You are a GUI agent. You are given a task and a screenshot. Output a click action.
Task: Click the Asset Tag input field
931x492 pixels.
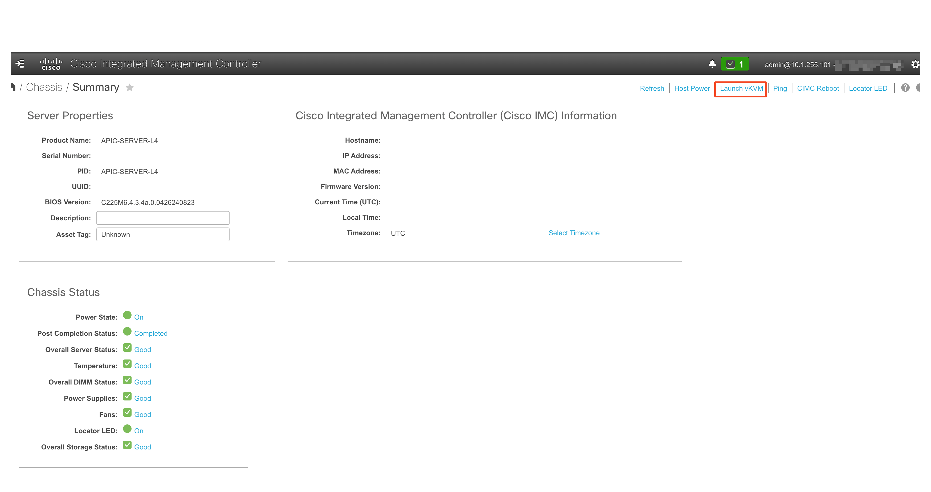coord(163,234)
